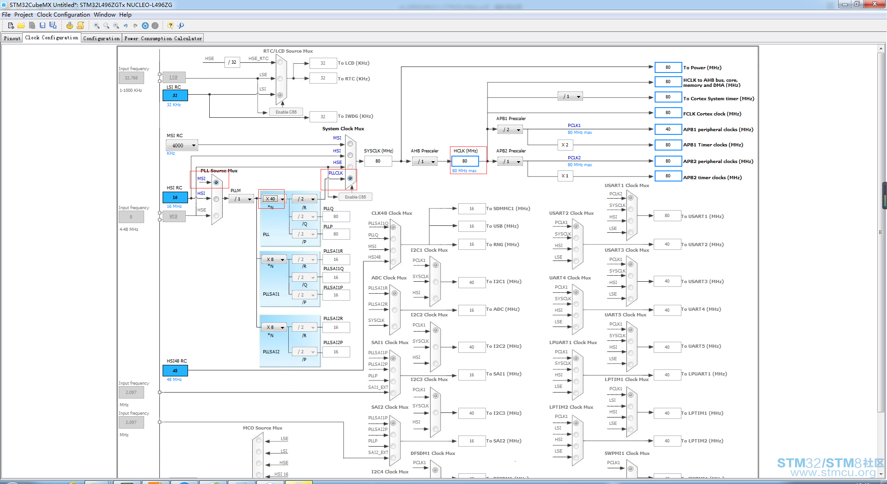Open the PLLSAI2 X 8 multiplier dropdown

click(274, 327)
